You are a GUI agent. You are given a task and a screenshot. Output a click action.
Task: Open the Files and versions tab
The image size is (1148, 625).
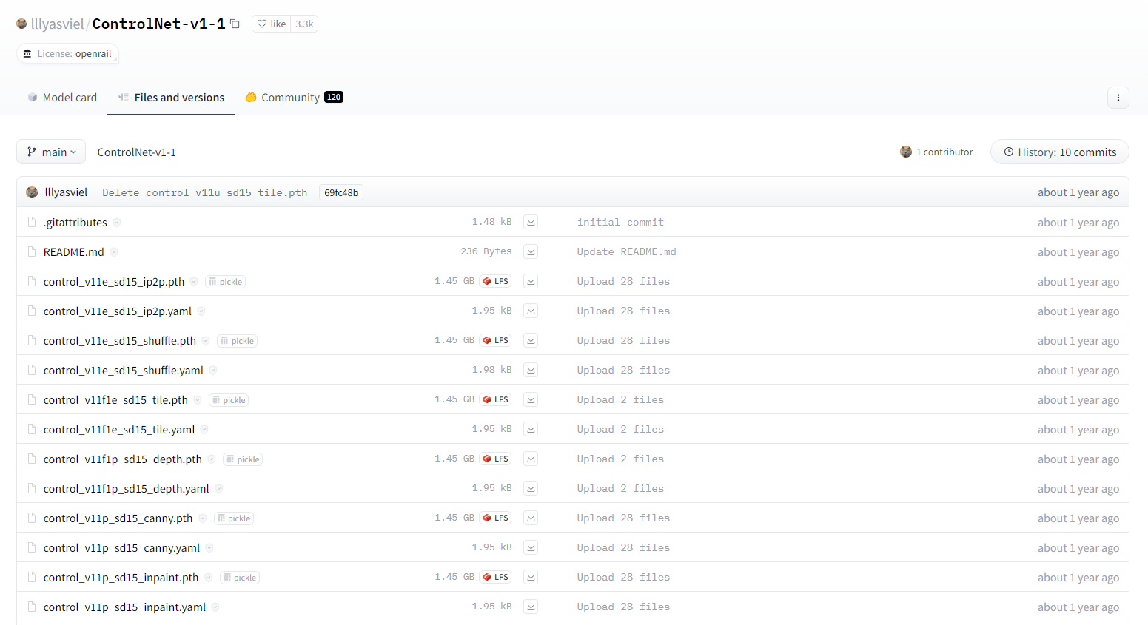click(x=171, y=97)
